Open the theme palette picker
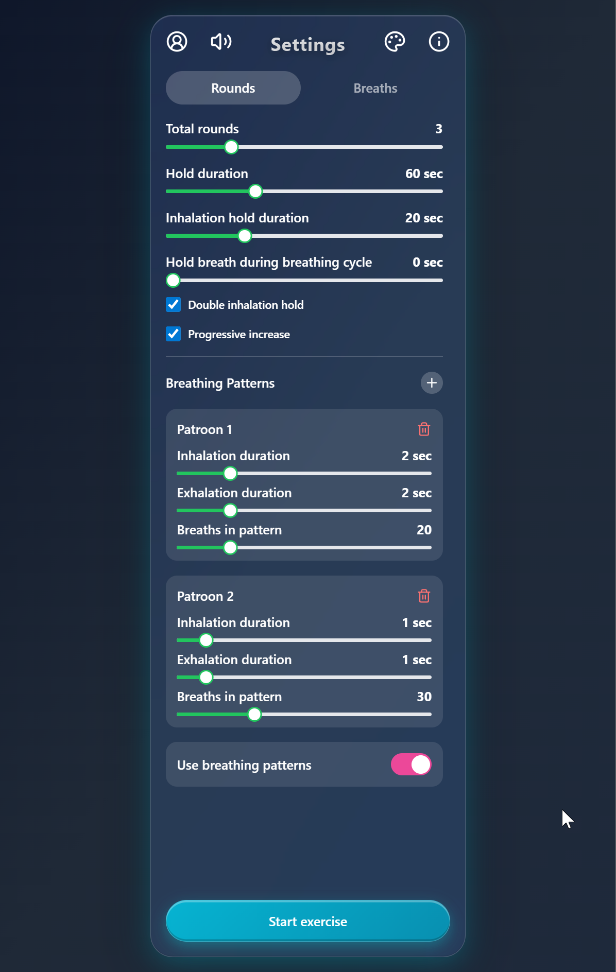Screen dimensions: 616x972 pyautogui.click(x=395, y=42)
